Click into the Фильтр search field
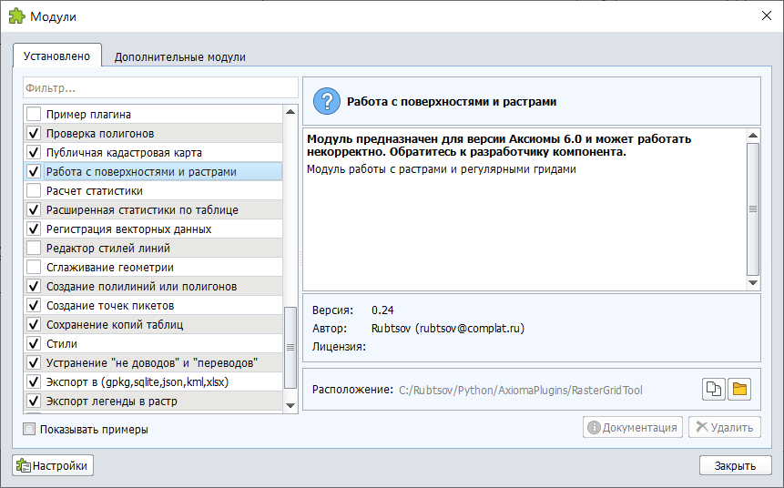 [x=160, y=88]
